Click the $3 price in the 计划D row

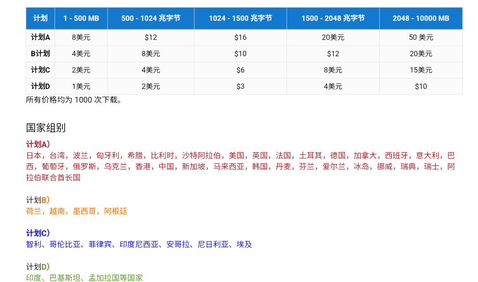point(240,86)
